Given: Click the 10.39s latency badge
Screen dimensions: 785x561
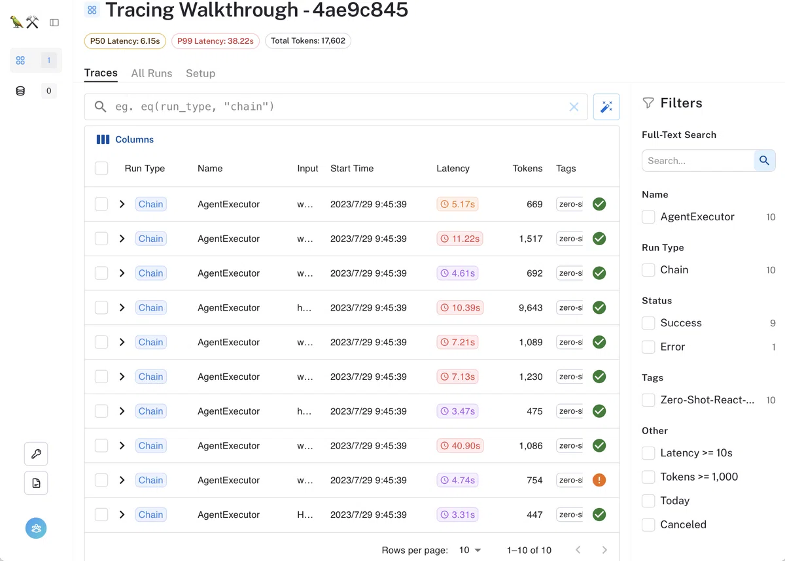Looking at the screenshot, I should pos(460,307).
